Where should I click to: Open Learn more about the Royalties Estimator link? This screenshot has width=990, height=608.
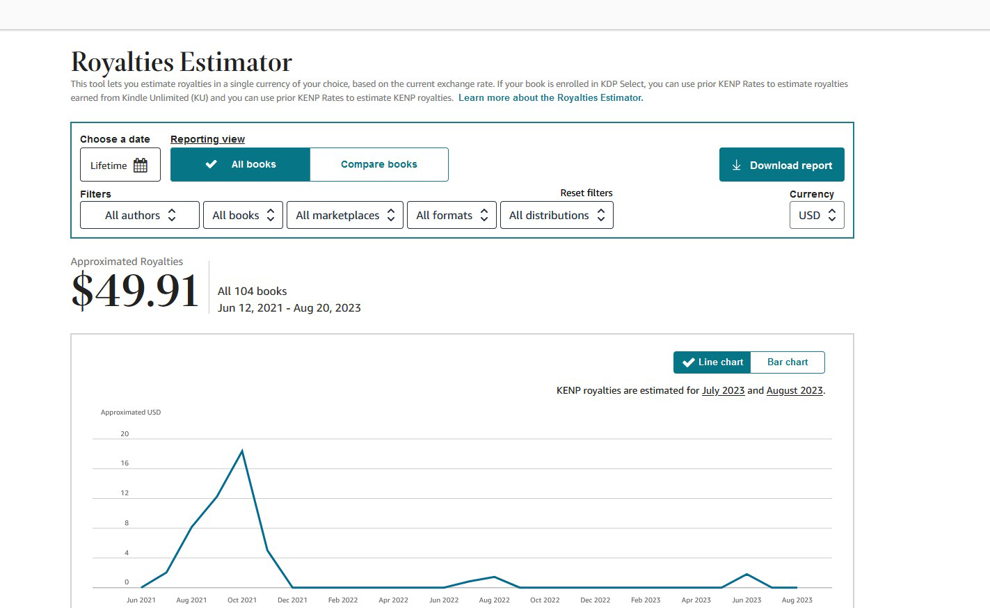[x=550, y=98]
